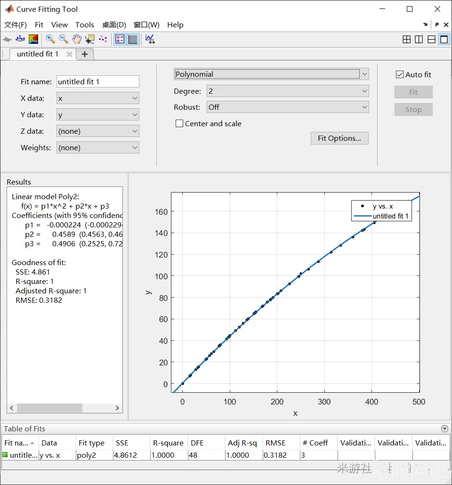Click the 'RMSE: 0.3182' results line
The width and height of the screenshot is (452, 485).
pyautogui.click(x=39, y=300)
